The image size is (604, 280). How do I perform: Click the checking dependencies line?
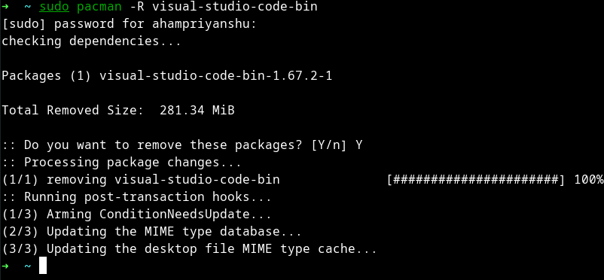(x=91, y=41)
